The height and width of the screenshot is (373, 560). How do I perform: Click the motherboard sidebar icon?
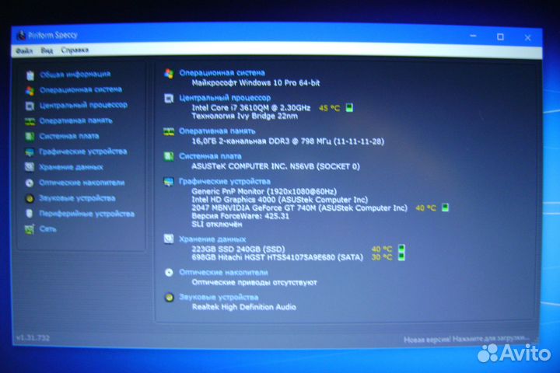coord(30,137)
